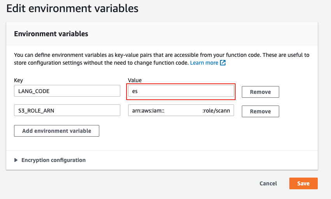Click the value field containing es
This screenshot has height=199, width=331.
point(181,91)
